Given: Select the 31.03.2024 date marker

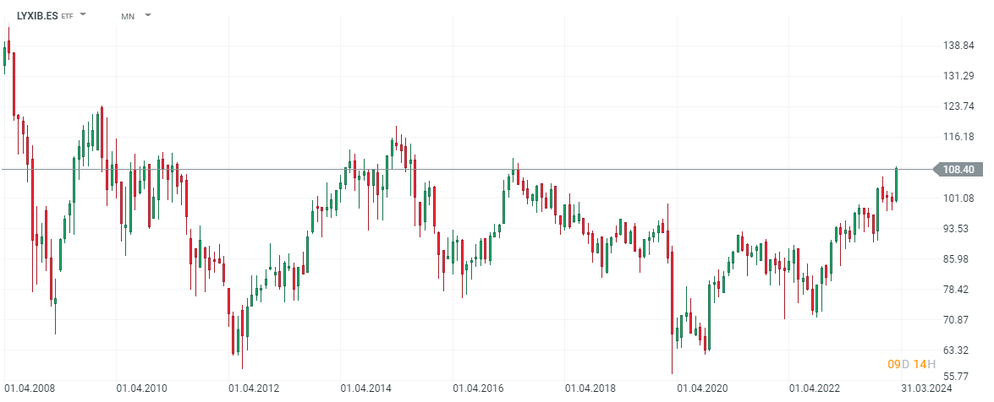Looking at the screenshot, I should 927,388.
